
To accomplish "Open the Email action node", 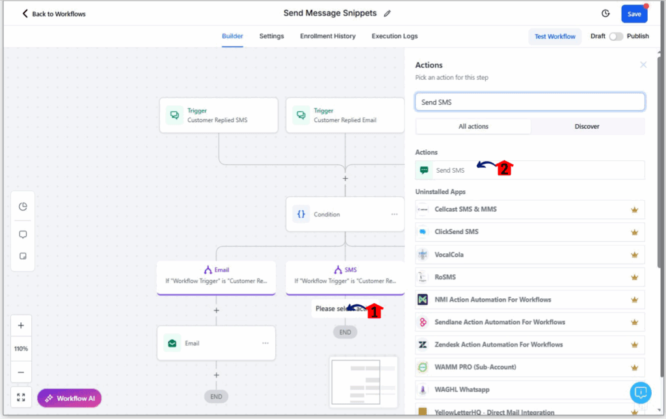I will (216, 343).
